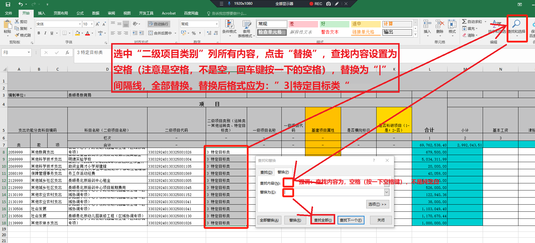This screenshot has width=535, height=243.
Task: Expand the 替换为 dropdown arrow in dialog
Action: [387, 192]
